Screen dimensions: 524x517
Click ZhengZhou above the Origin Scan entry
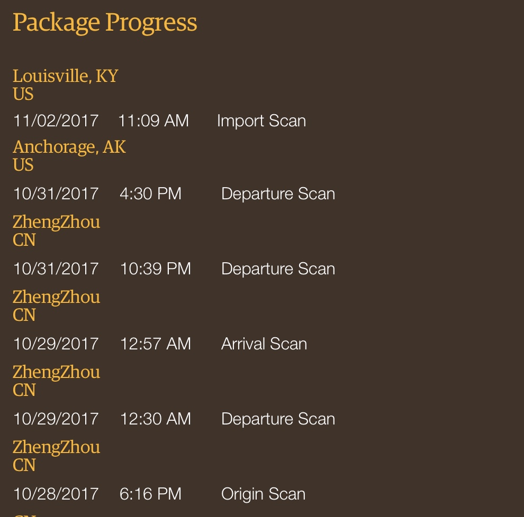pyautogui.click(x=56, y=447)
